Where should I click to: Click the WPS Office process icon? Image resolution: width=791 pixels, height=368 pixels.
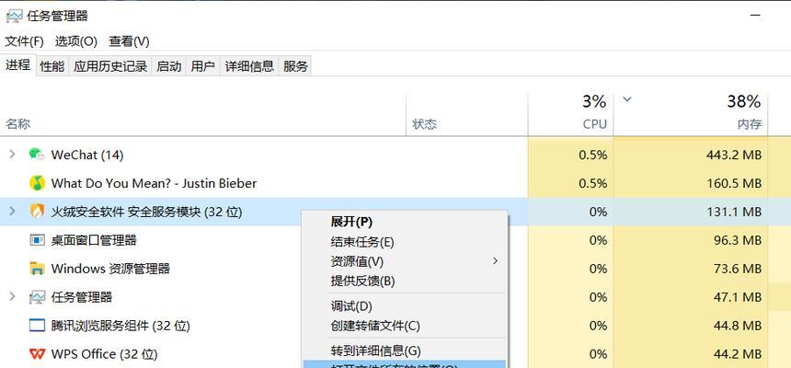(x=37, y=354)
